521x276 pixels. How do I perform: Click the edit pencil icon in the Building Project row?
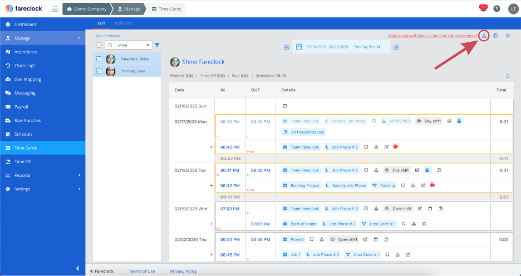pyautogui.click(x=423, y=185)
